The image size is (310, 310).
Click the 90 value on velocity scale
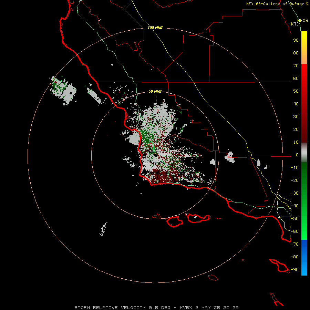296,40
